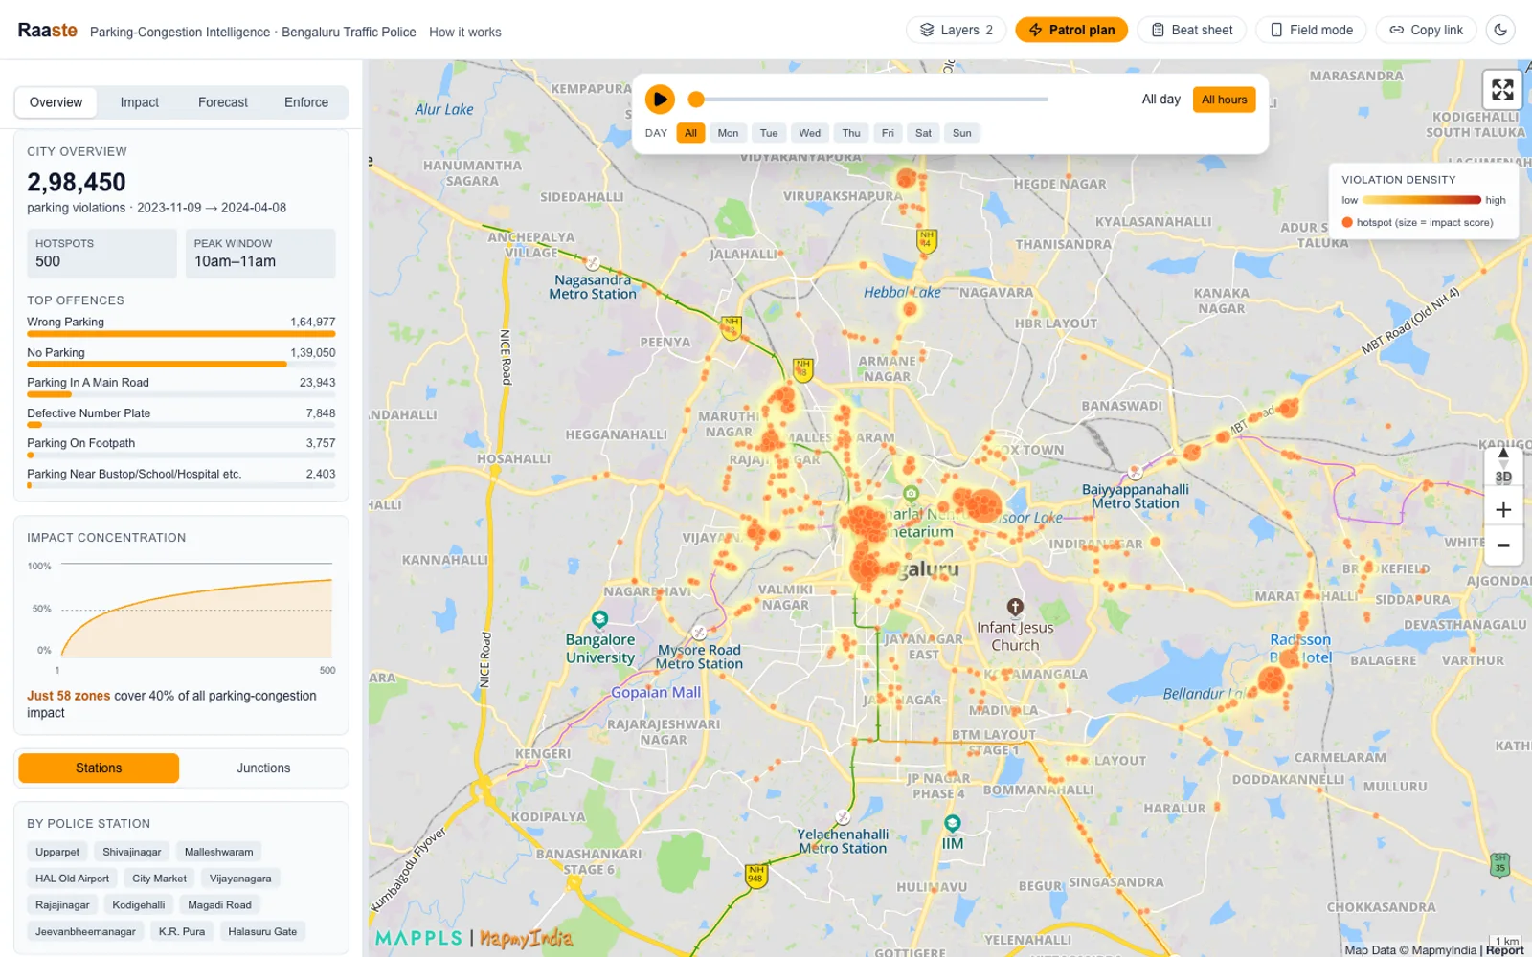Open the Layers panel
The image size is (1532, 957).
click(957, 30)
